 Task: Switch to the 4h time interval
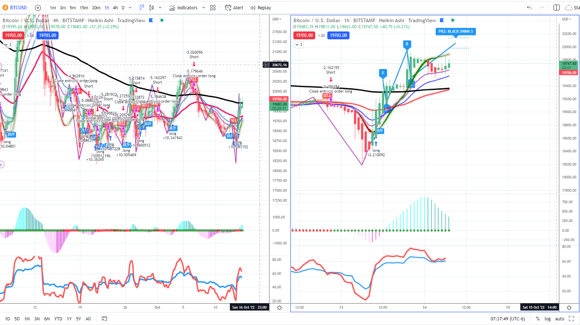coord(115,8)
